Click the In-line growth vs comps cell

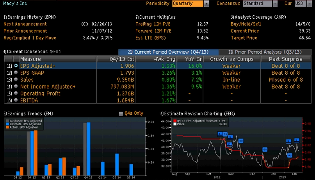[231, 79]
